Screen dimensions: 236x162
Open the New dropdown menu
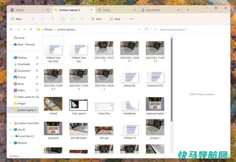tap(18, 19)
